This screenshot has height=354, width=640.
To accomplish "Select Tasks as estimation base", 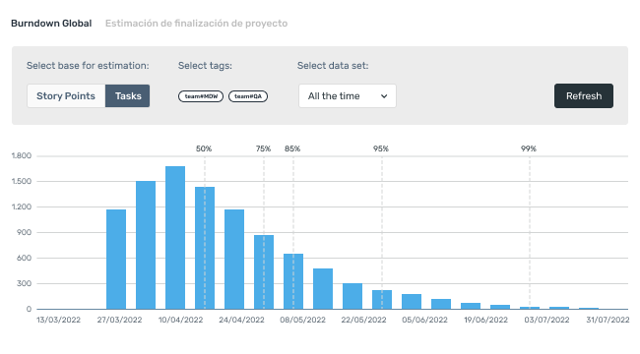I will tap(128, 95).
